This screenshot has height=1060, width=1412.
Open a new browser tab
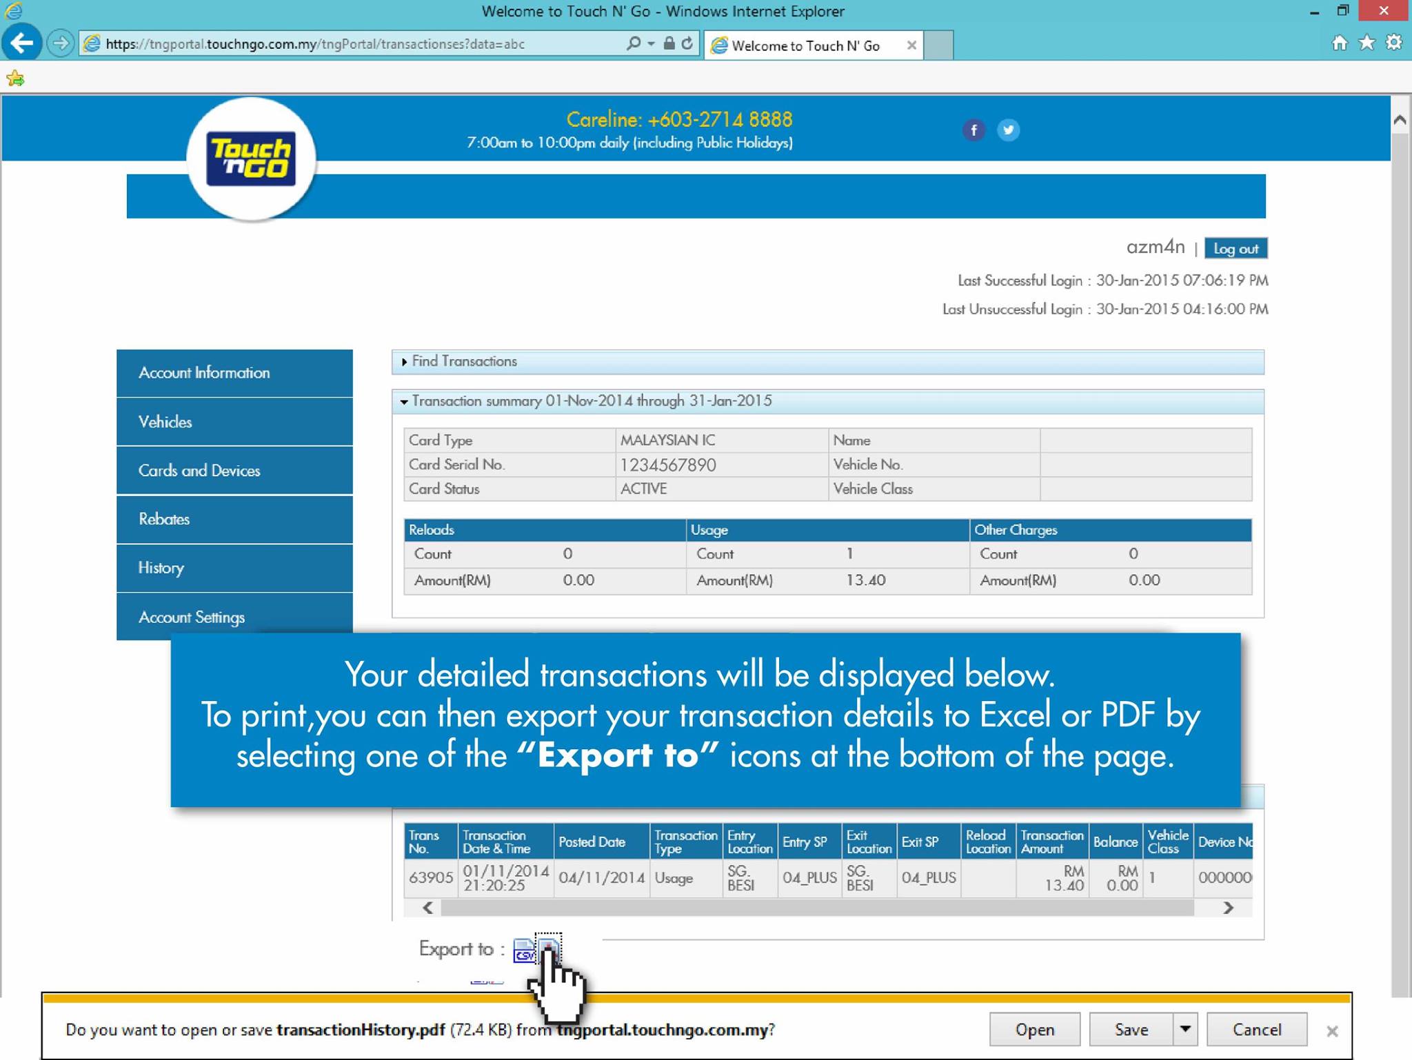[x=938, y=45]
